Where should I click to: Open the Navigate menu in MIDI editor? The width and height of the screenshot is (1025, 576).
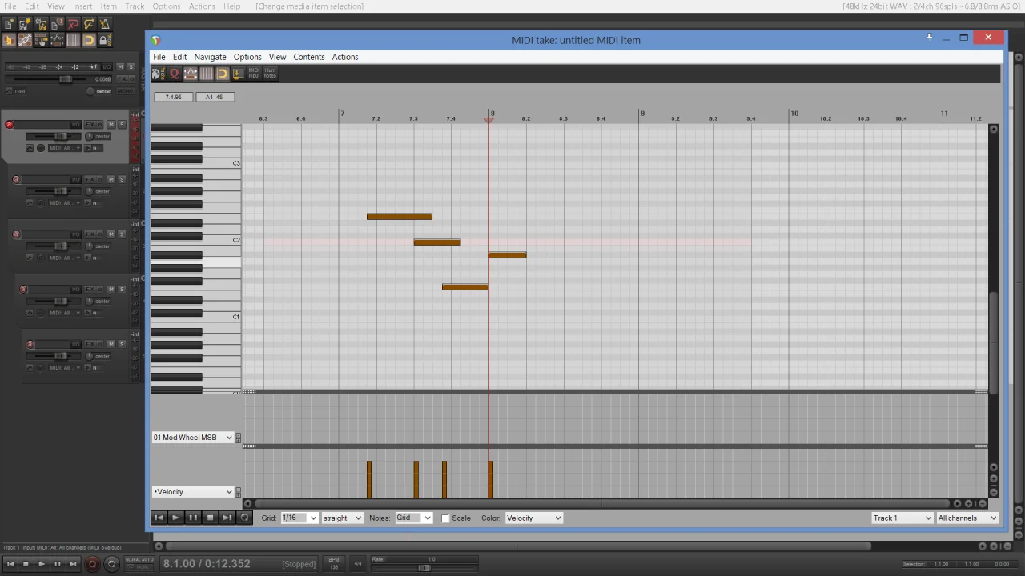click(x=210, y=57)
